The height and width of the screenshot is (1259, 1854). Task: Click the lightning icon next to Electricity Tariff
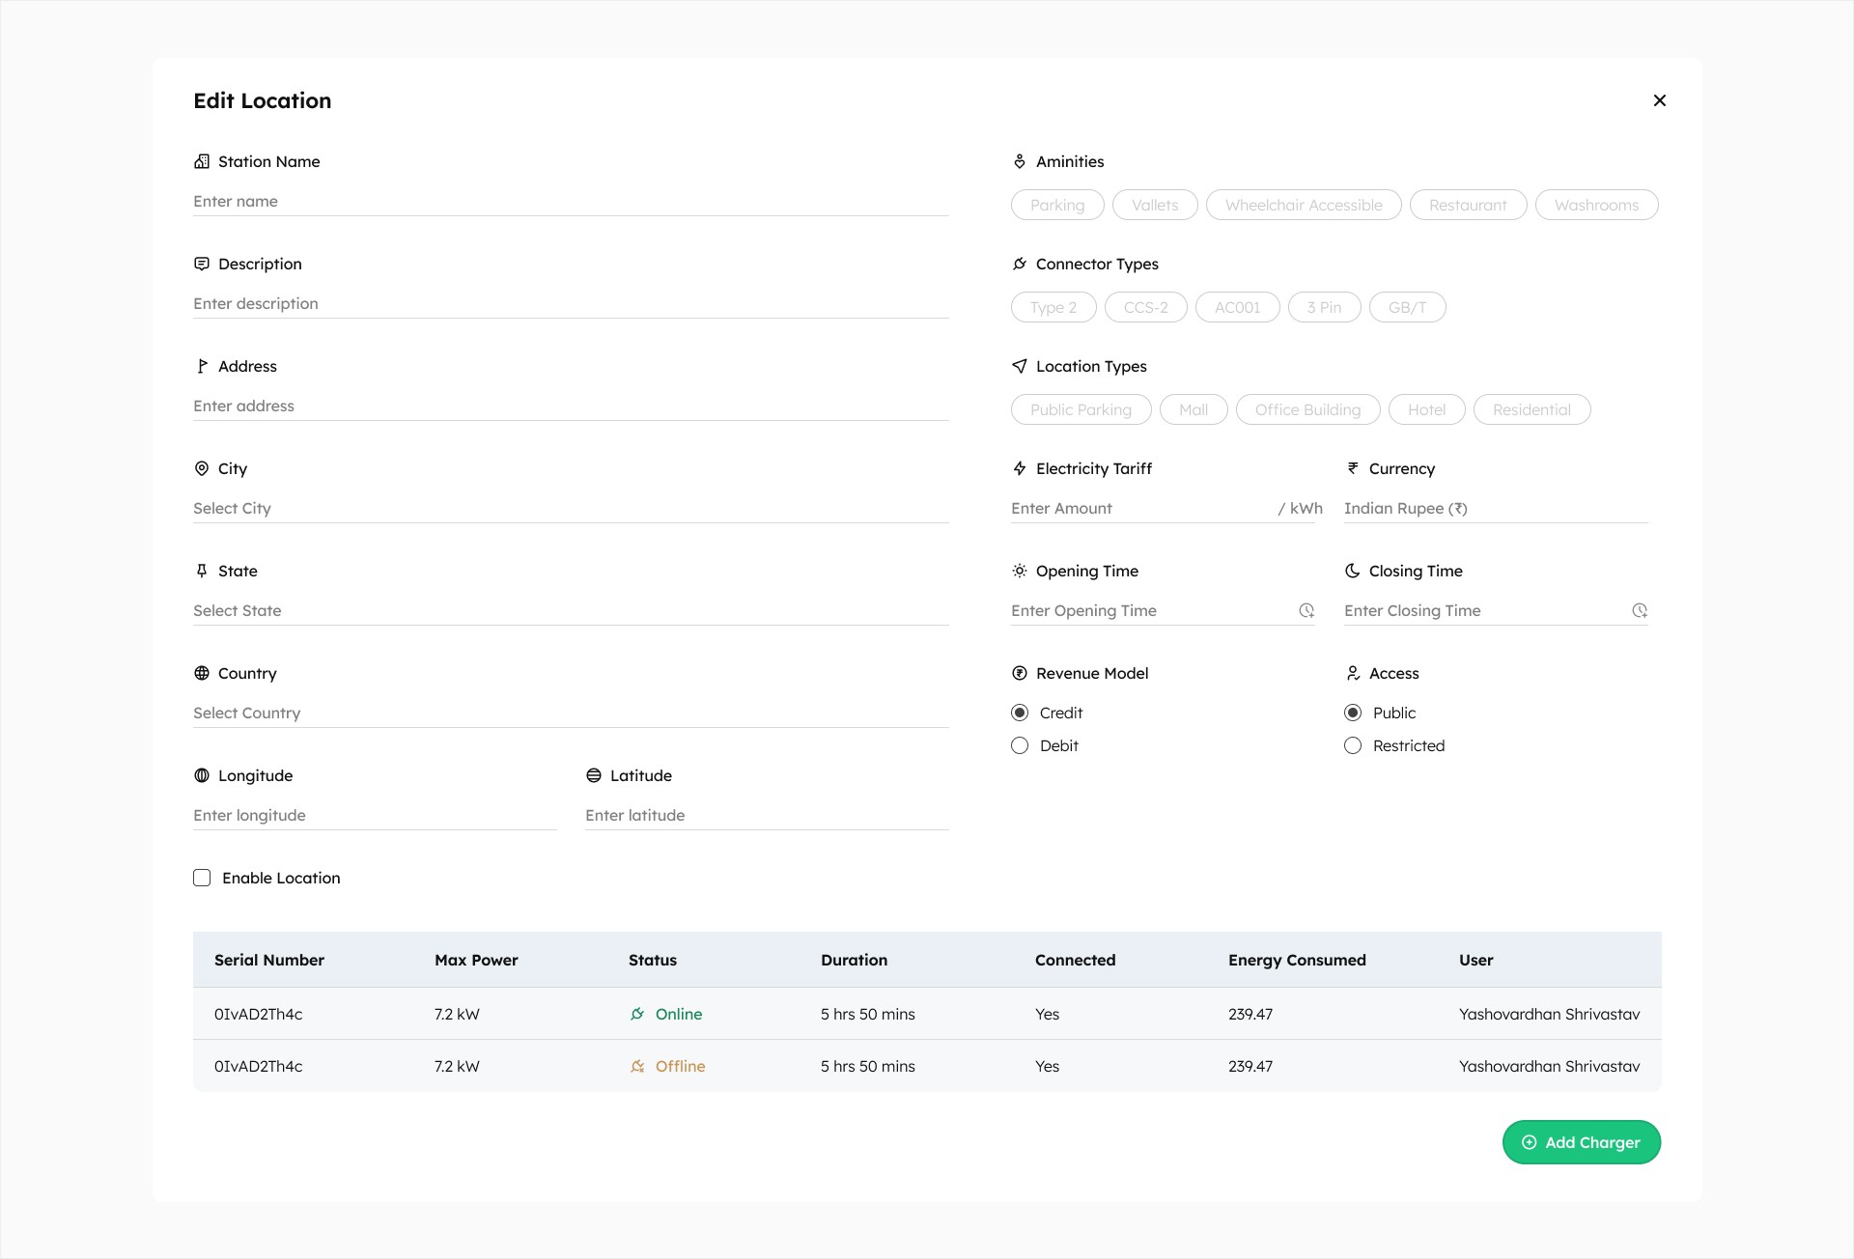[1020, 468]
